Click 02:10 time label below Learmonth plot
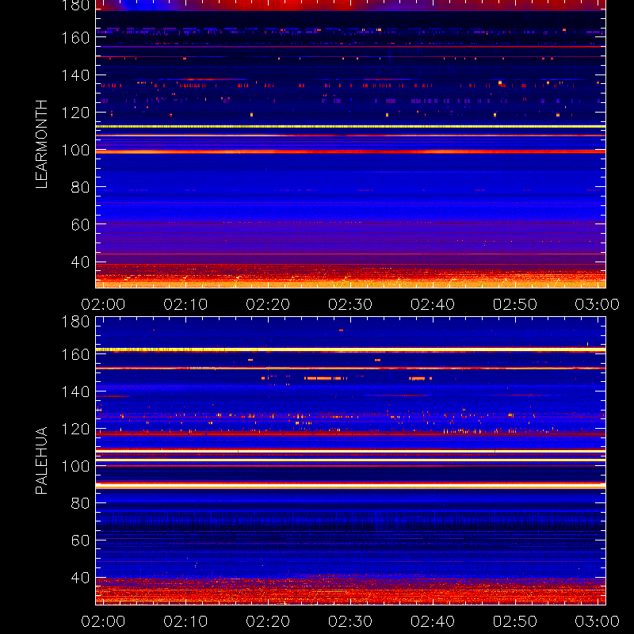Image resolution: width=634 pixels, height=634 pixels. [x=185, y=304]
